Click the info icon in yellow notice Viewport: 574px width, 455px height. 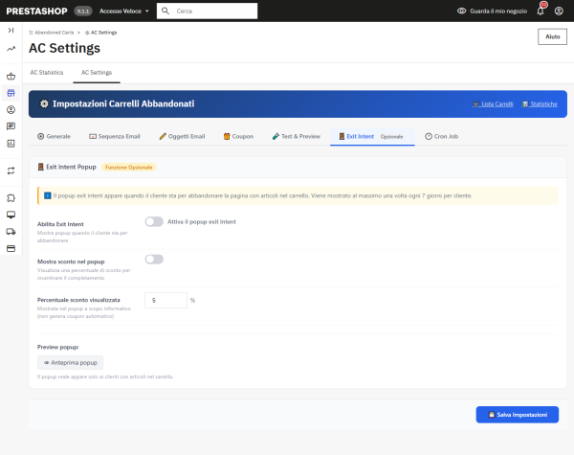click(x=48, y=195)
